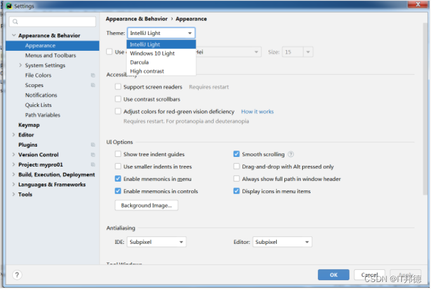Collapse Appearance & Behavior tree node
The image size is (431, 289).
tap(14, 36)
